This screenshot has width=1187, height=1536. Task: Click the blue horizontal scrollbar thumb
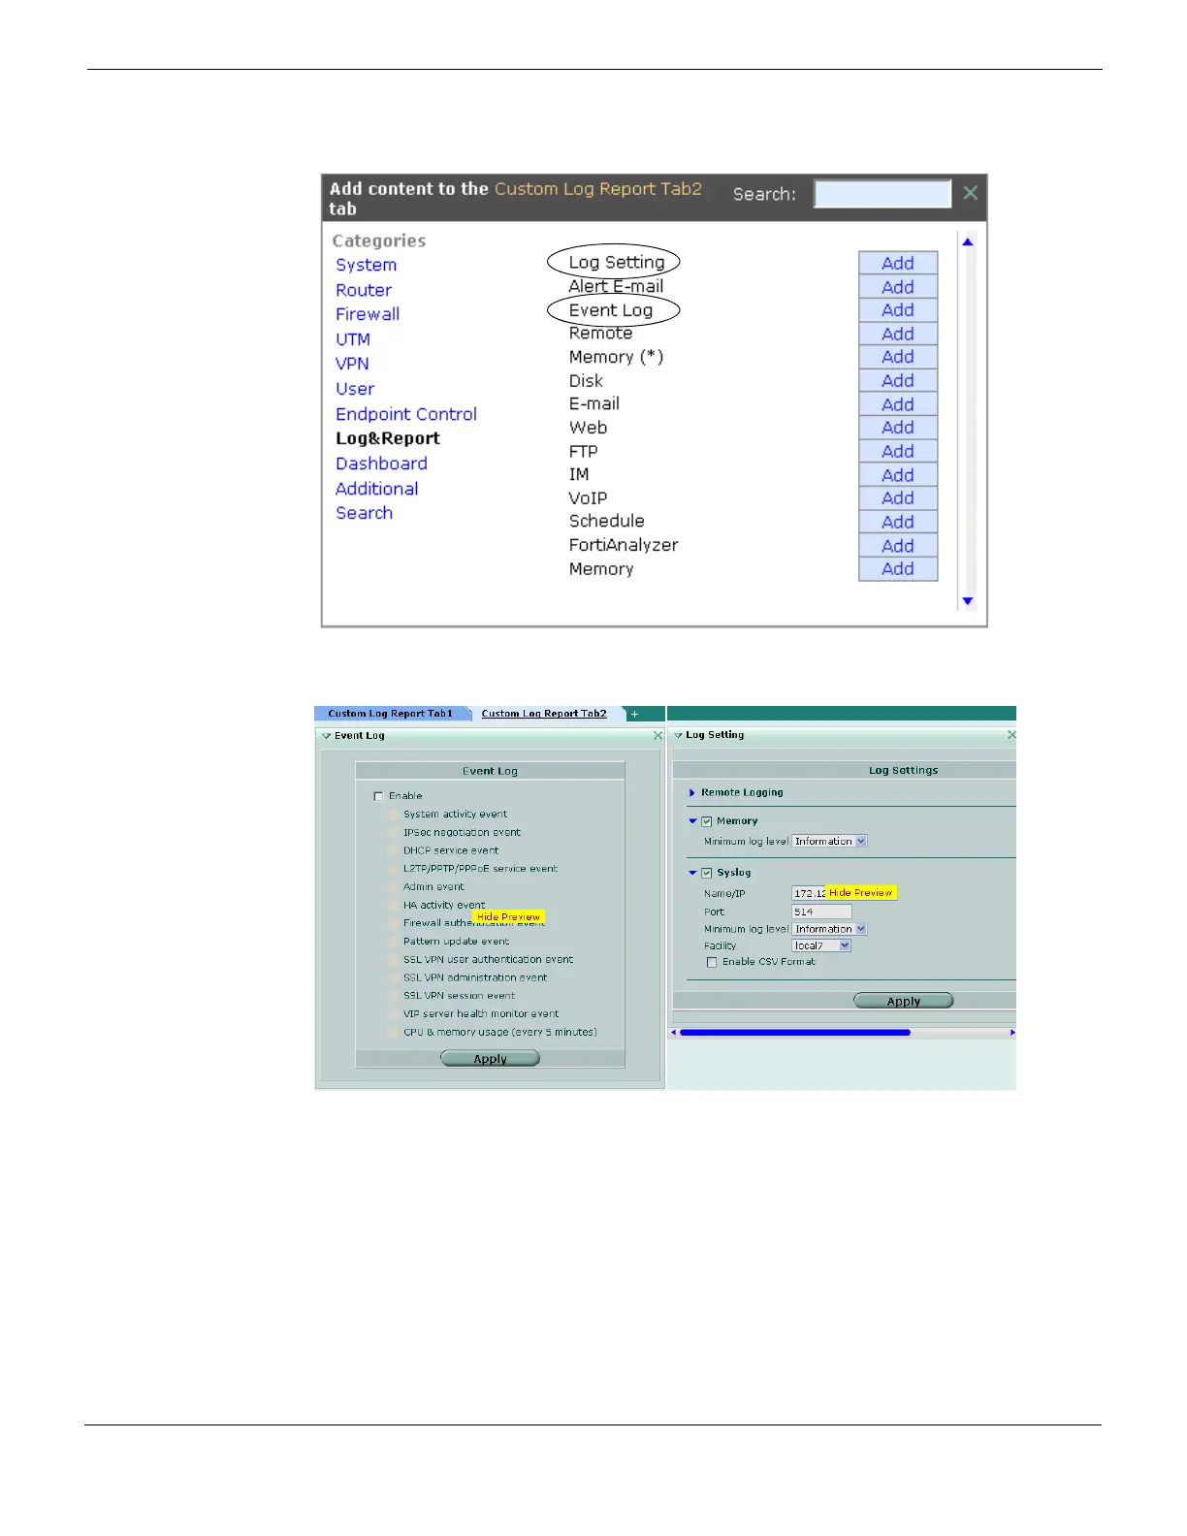795,1033
